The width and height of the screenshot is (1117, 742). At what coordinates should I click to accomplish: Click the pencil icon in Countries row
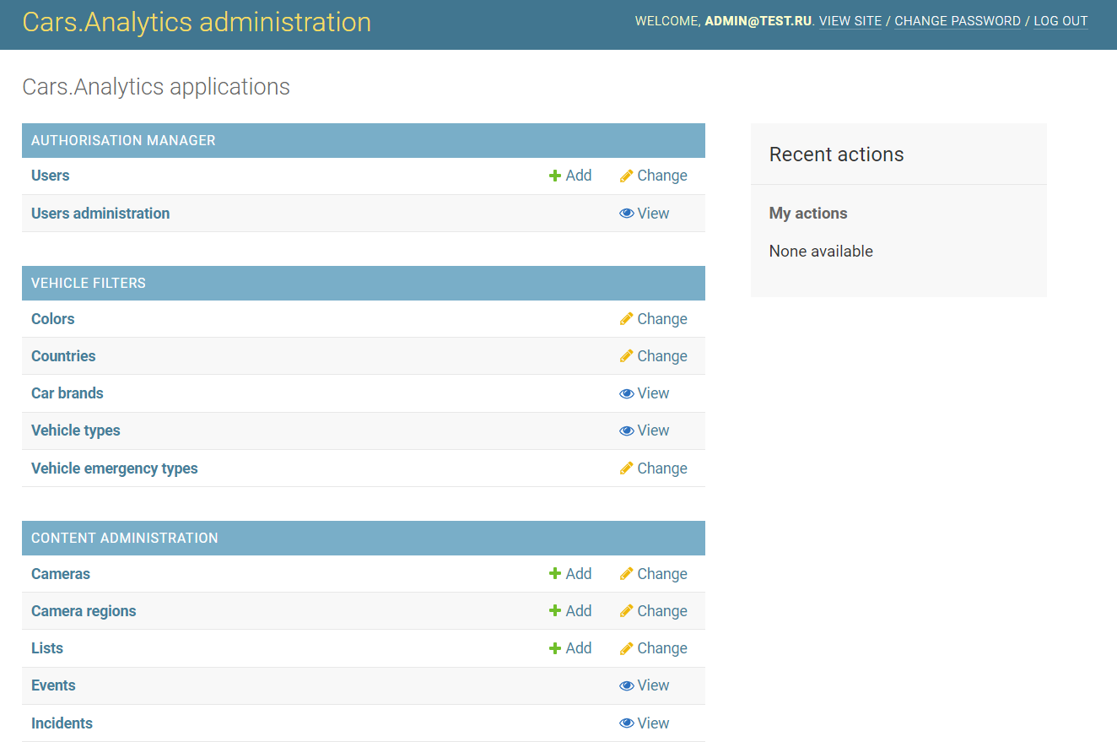click(x=626, y=356)
